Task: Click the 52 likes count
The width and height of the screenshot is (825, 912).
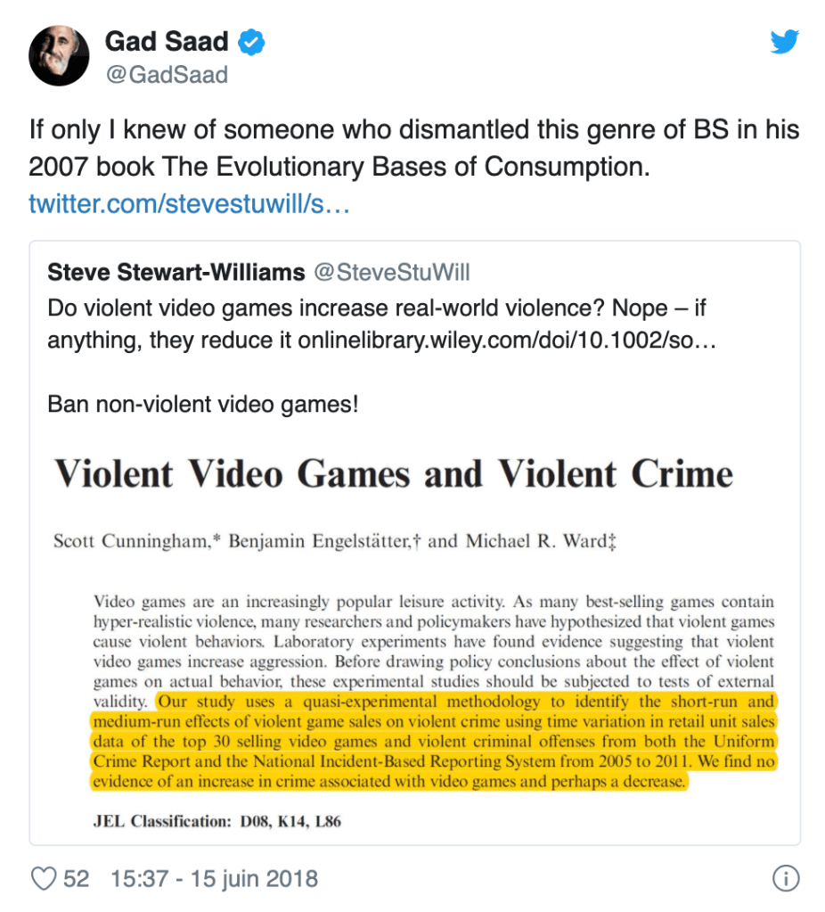Action: point(77,879)
